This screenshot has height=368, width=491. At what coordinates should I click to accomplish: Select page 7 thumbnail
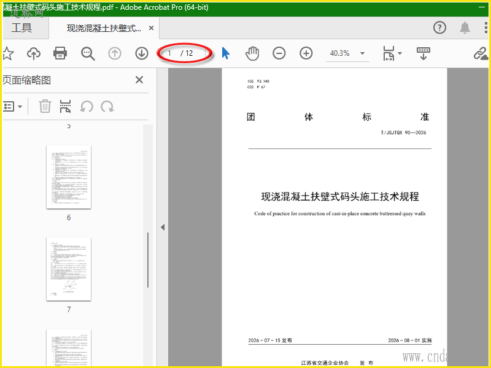69,269
